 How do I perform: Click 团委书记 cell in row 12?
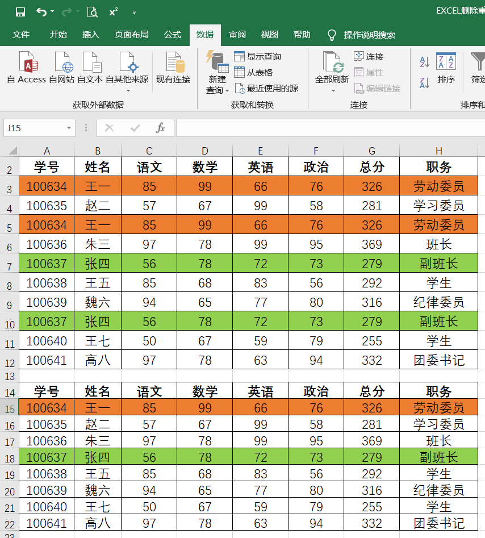coord(438,360)
